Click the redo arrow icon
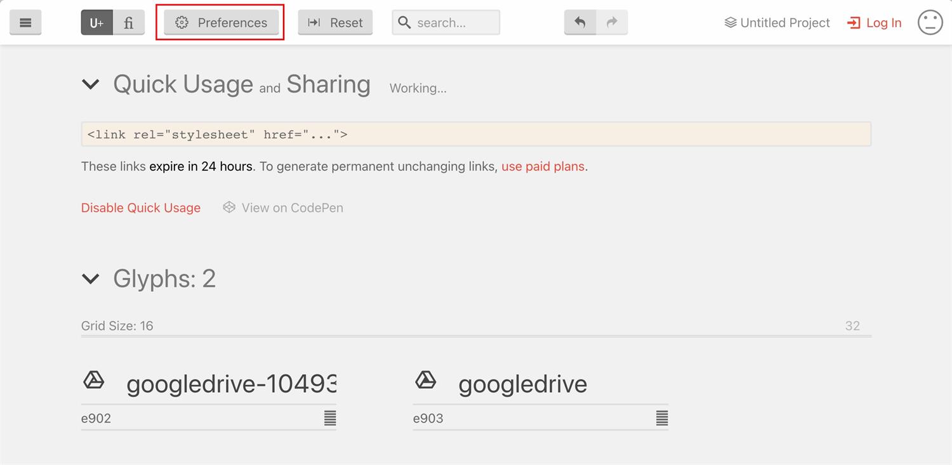 (x=612, y=23)
